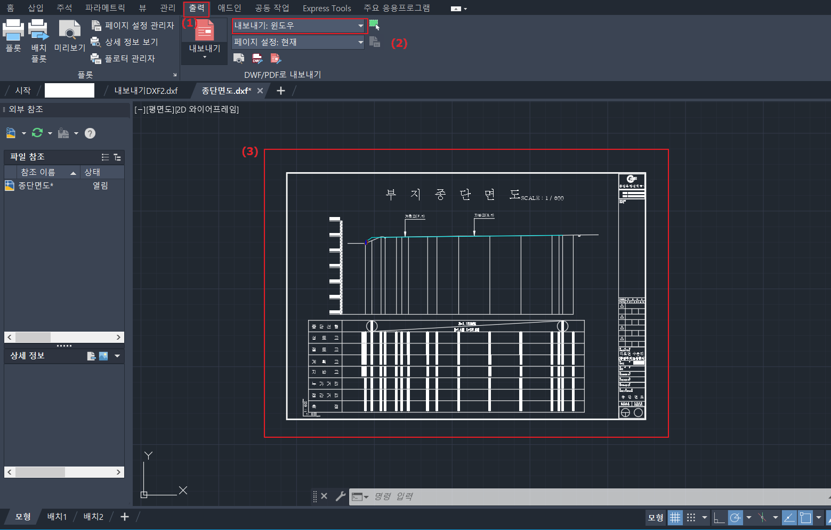
Task: Click the red 내보내기 export icon
Action: click(205, 30)
